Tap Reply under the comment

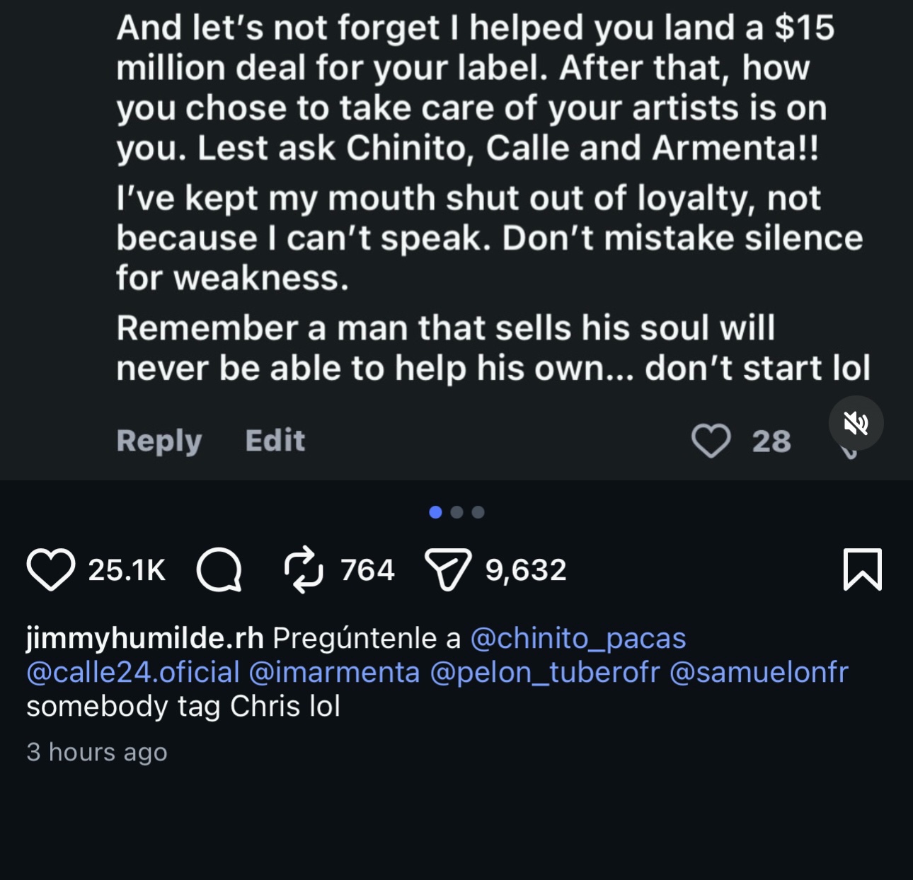[159, 441]
